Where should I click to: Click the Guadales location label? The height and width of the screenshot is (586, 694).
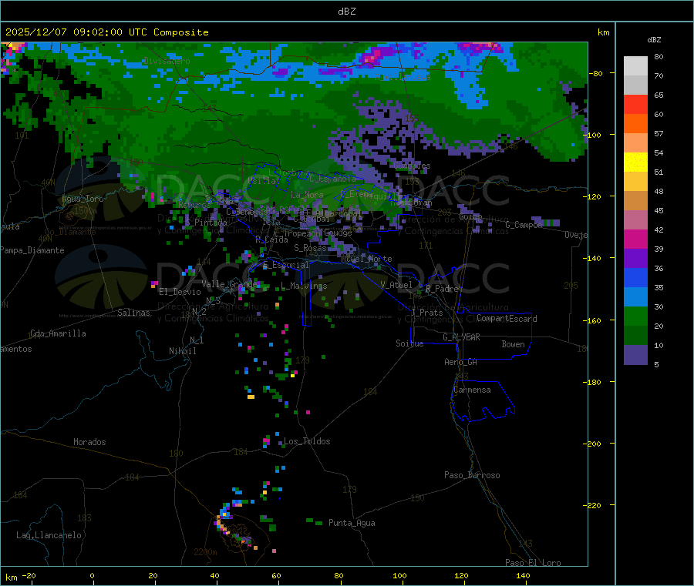(412, 166)
